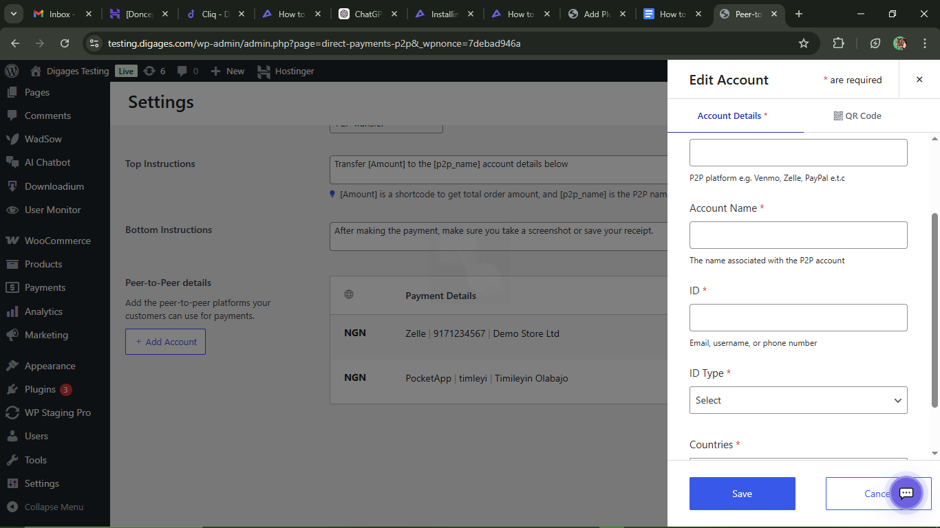940x528 pixels.
Task: Click the Add Account button
Action: [x=165, y=342]
